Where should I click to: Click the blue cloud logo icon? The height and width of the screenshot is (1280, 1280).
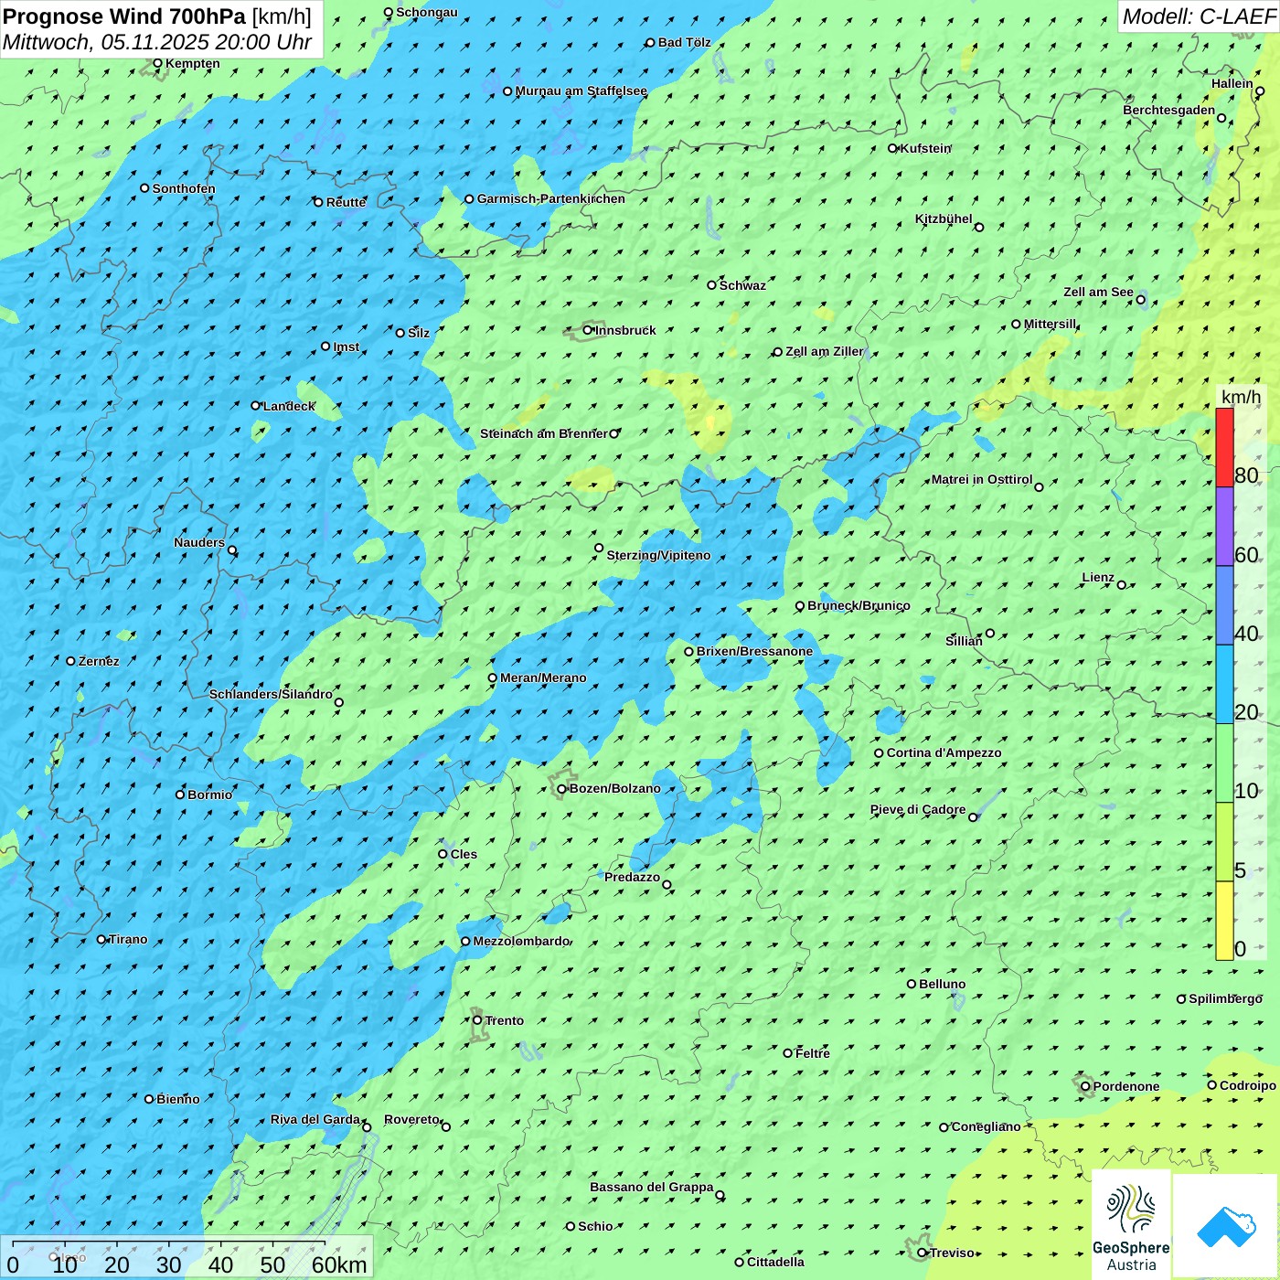[x=1225, y=1226]
